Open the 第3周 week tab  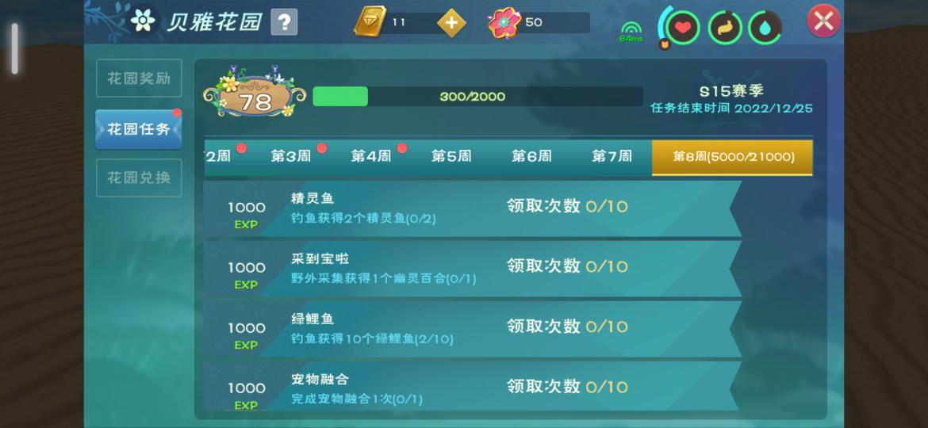coord(290,157)
